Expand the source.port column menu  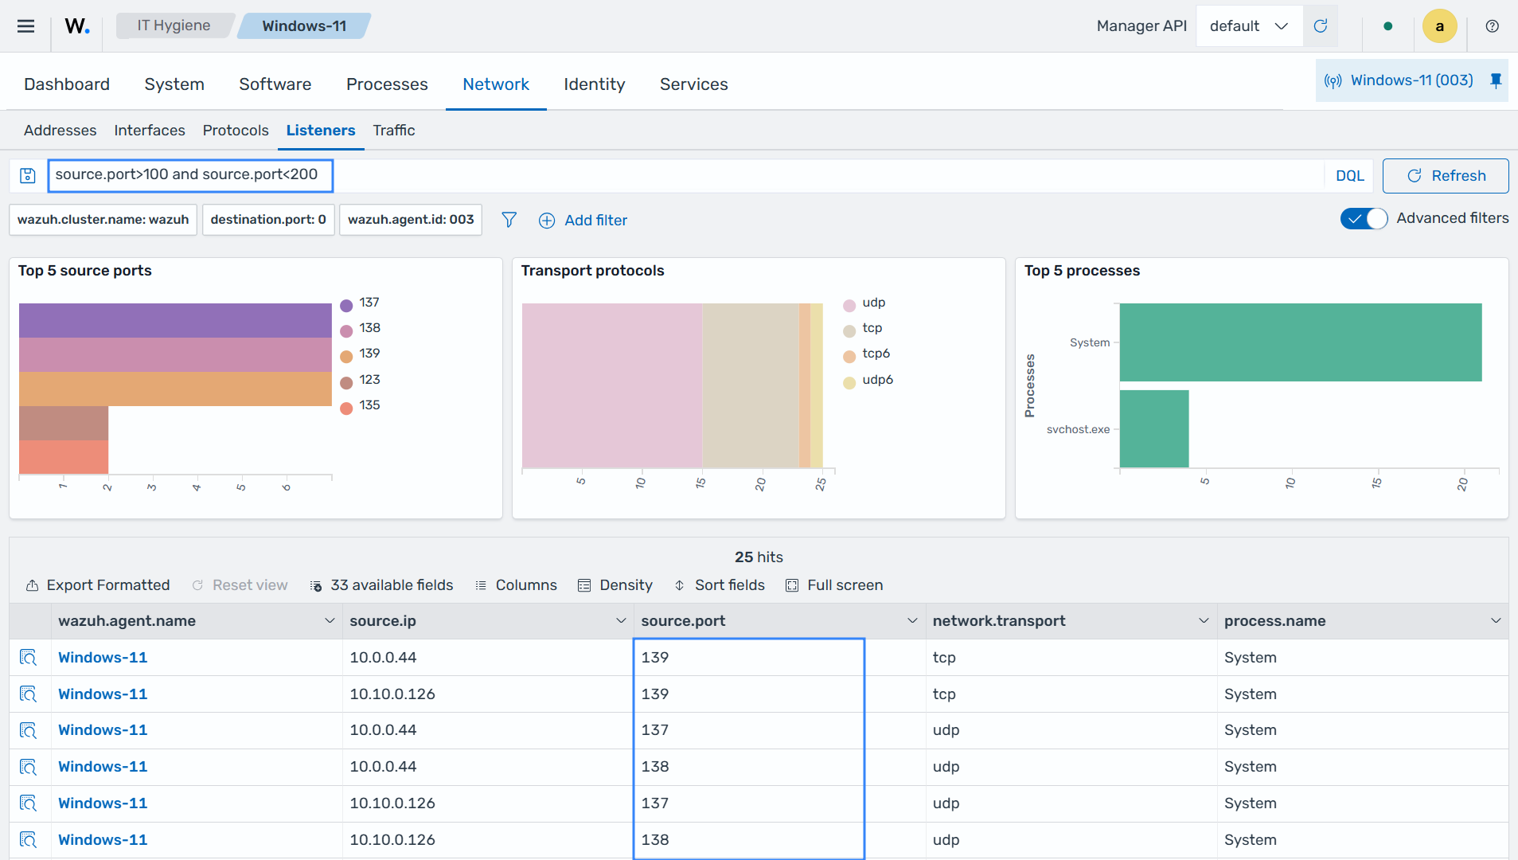click(x=912, y=620)
